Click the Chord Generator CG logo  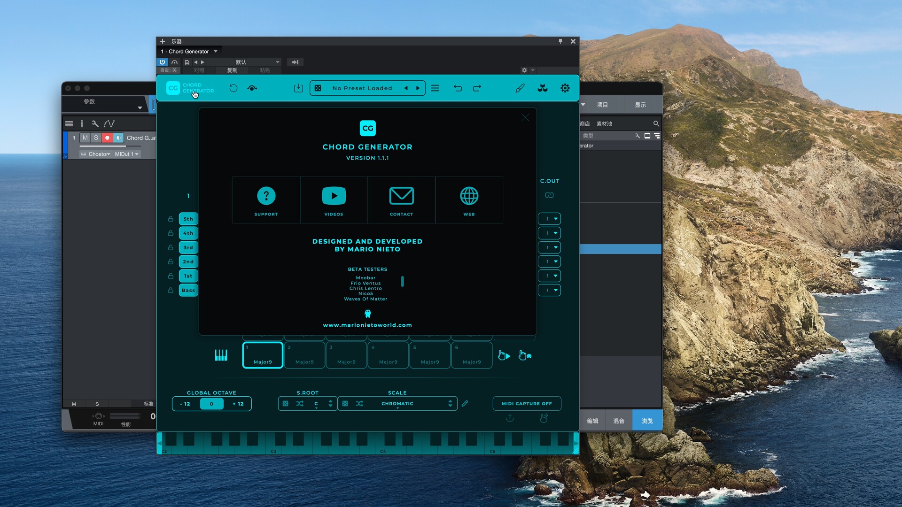[x=173, y=88]
